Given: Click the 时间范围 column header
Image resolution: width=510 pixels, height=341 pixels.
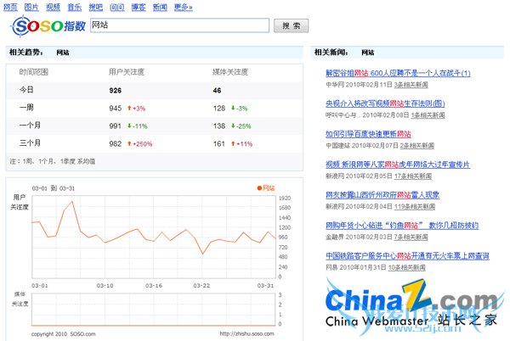Looking at the screenshot, I should (34, 72).
